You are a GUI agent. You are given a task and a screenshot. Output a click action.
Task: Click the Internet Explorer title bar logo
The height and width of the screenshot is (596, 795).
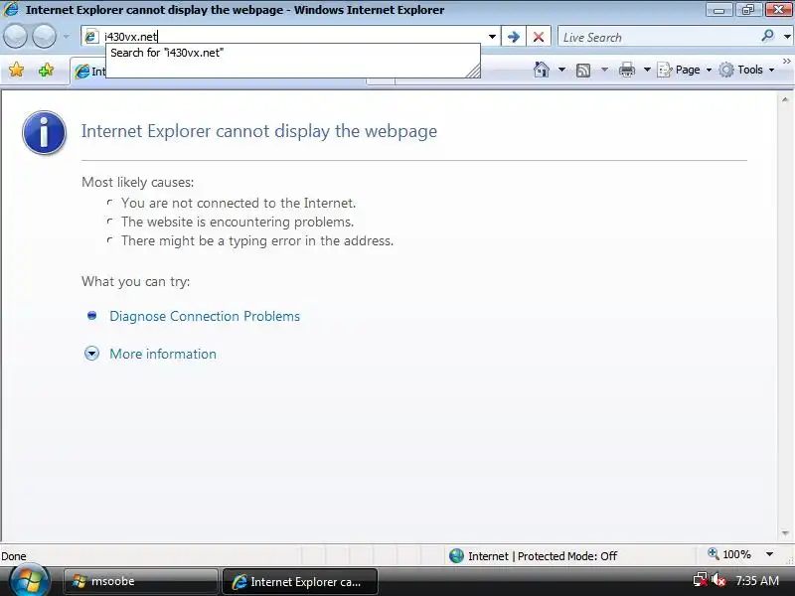[x=11, y=9]
